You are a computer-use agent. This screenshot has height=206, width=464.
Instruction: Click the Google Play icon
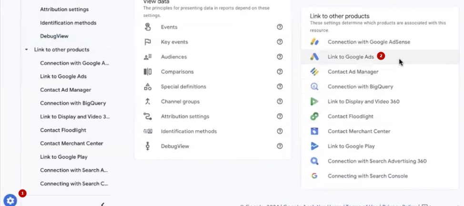[x=314, y=146]
